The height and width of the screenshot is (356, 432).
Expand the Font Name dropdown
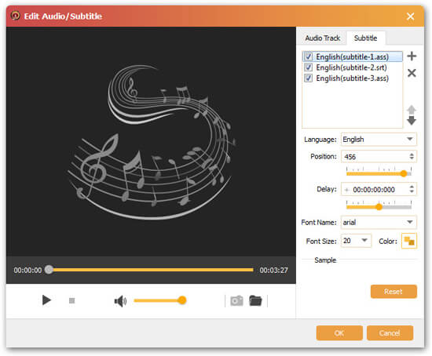379,222
